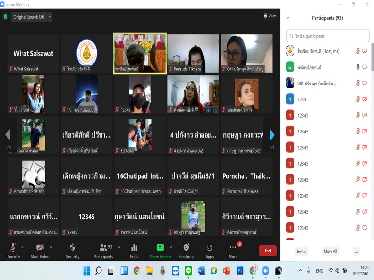Open the Apps icon in toolbar
Viewport: 374px width, 280px height.
[x=209, y=247]
